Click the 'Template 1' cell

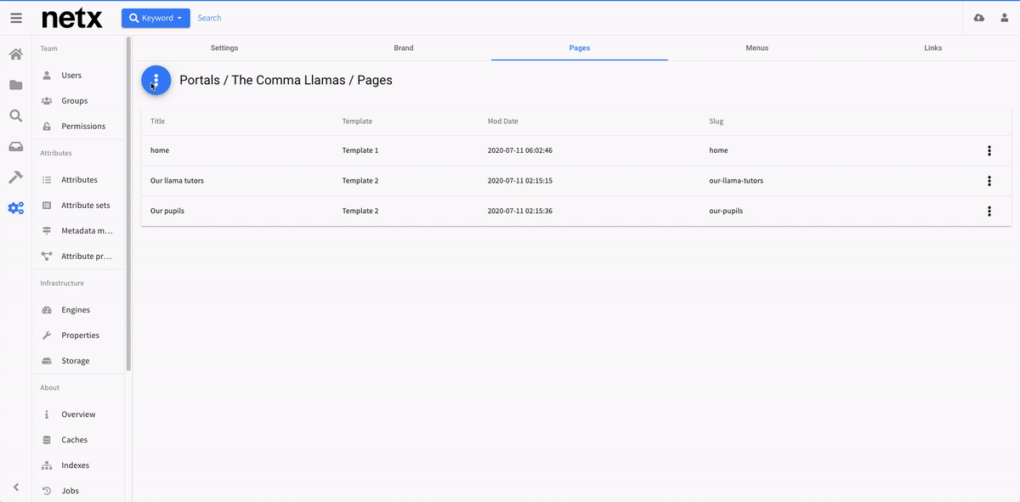(x=360, y=150)
